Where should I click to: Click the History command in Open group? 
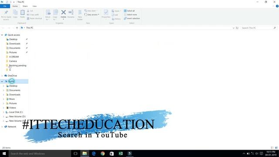pyautogui.click(x=116, y=19)
